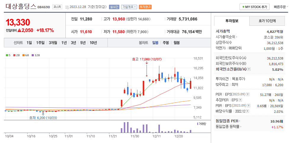
Task: Switch to the 호가10단계 tab
Action: coord(267,21)
